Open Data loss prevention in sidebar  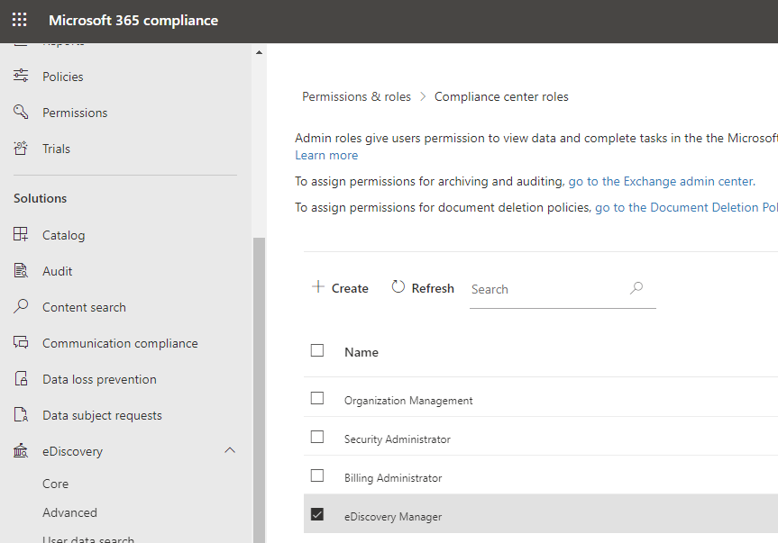99,379
